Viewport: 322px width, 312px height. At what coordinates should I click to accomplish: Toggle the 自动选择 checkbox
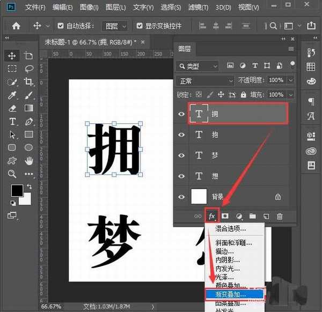(x=60, y=26)
